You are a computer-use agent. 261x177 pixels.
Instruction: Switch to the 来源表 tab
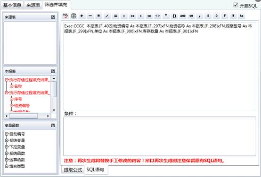click(33, 5)
